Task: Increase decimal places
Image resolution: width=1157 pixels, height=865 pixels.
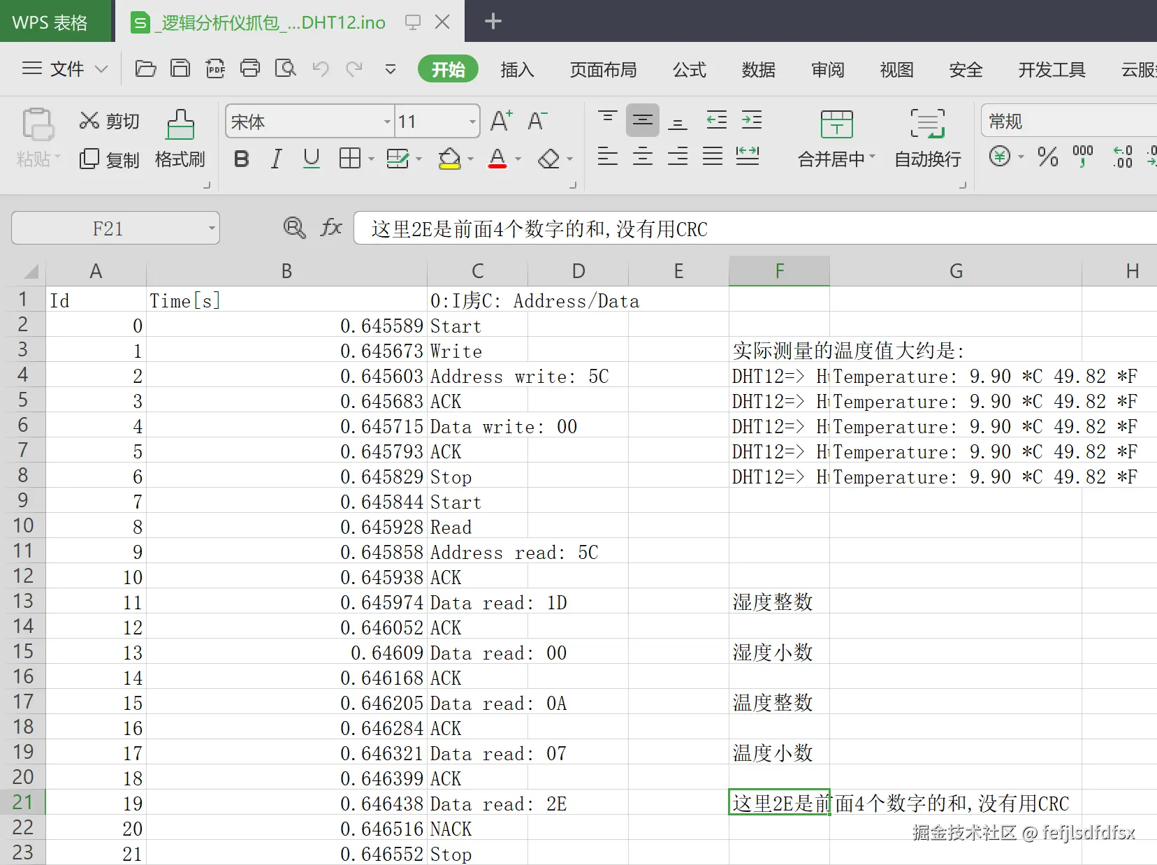Action: click(x=1122, y=157)
